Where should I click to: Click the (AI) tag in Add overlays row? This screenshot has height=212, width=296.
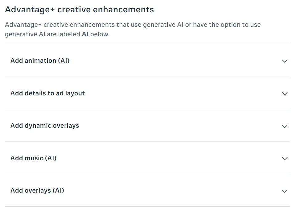(58, 190)
